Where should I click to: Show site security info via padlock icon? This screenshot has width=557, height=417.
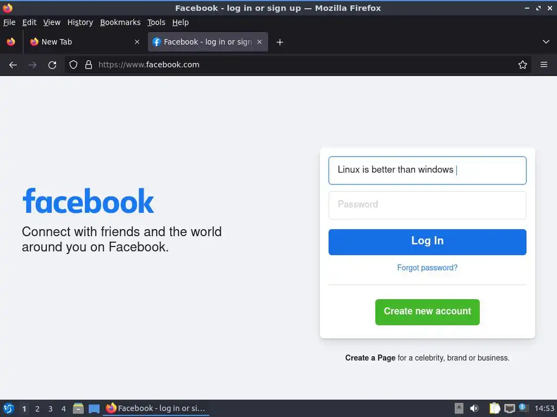pyautogui.click(x=89, y=65)
